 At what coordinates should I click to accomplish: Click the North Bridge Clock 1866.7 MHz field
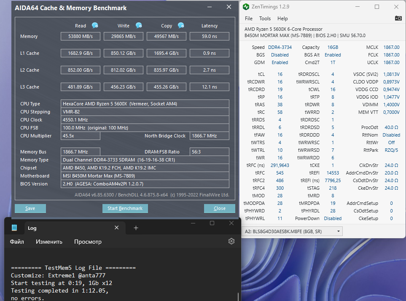tap(210, 136)
